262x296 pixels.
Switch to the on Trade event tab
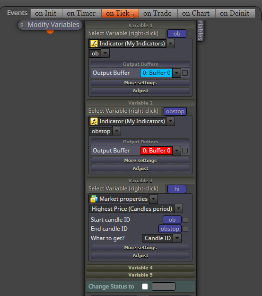coord(158,13)
